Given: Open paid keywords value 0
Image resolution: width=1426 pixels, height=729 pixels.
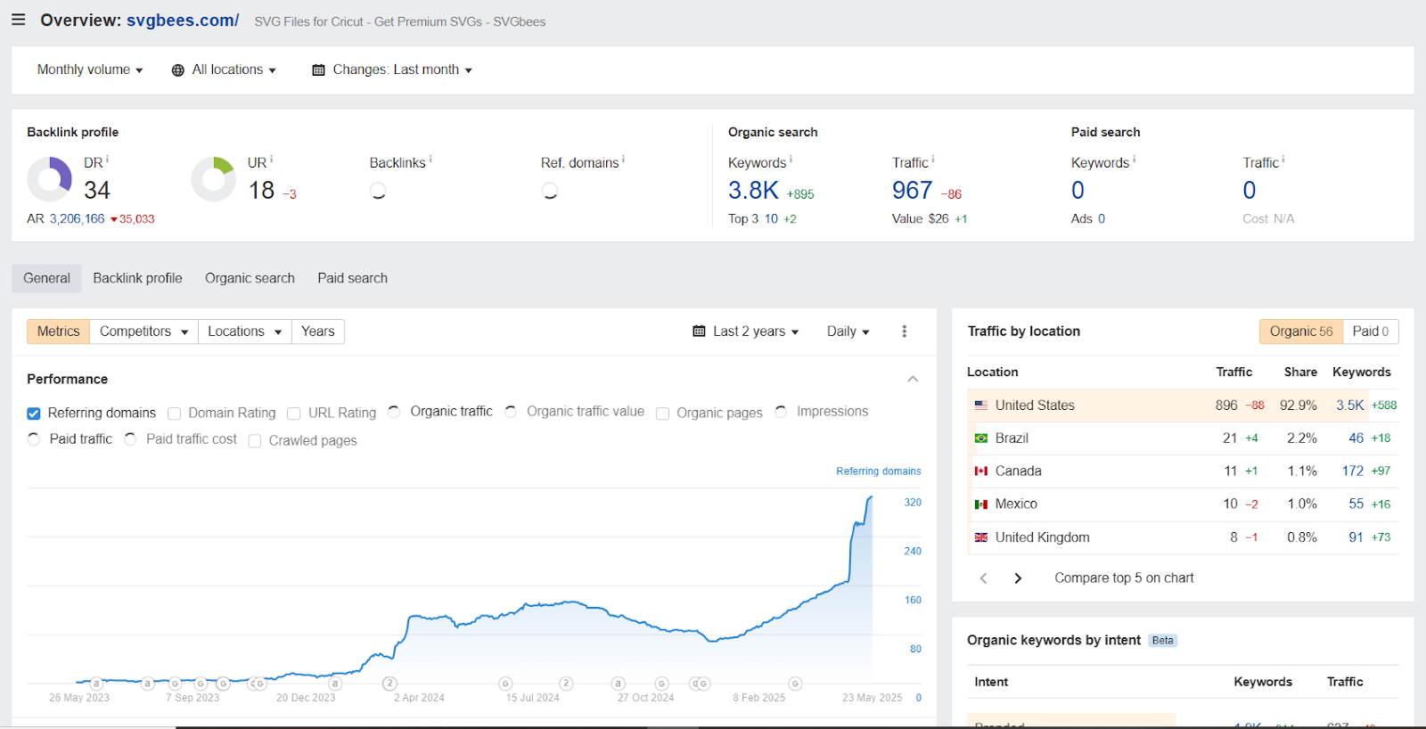Looking at the screenshot, I should (1078, 190).
